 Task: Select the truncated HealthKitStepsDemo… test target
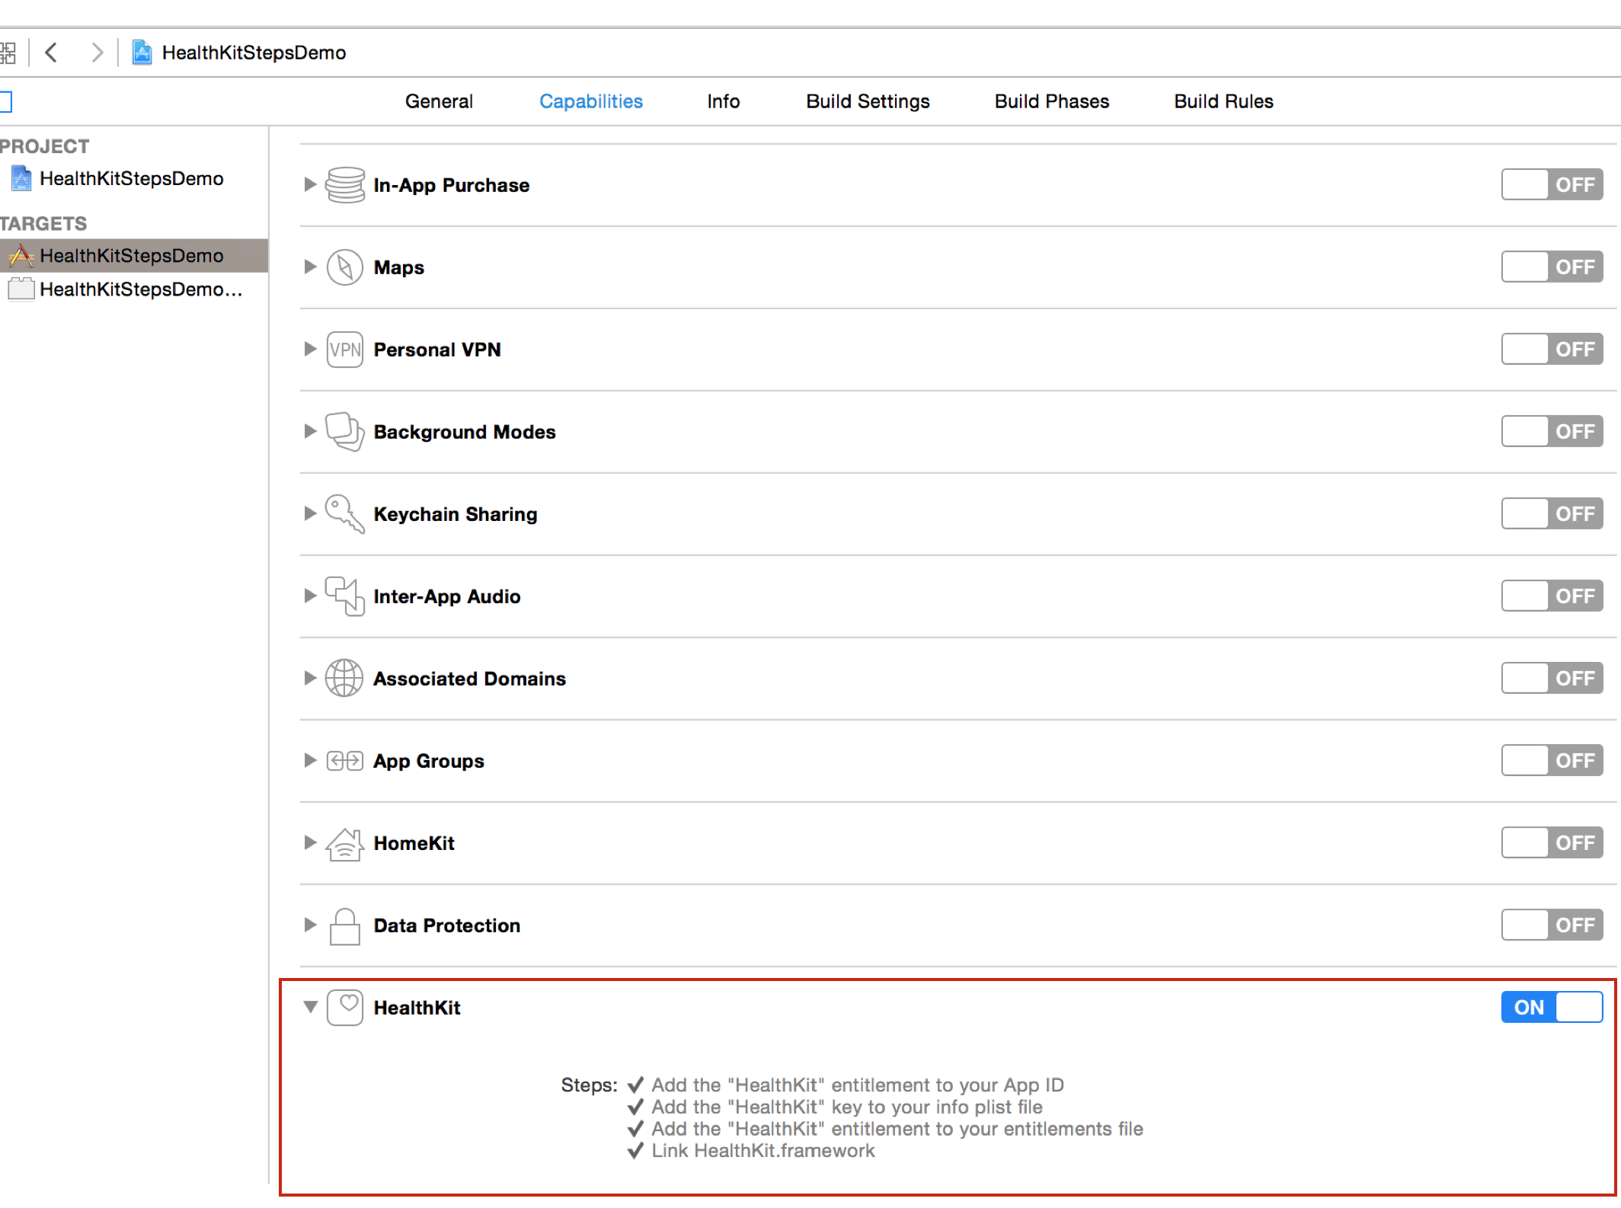(x=140, y=289)
